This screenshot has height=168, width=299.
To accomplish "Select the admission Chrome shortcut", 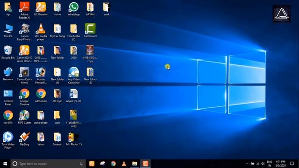I will [41, 96].
